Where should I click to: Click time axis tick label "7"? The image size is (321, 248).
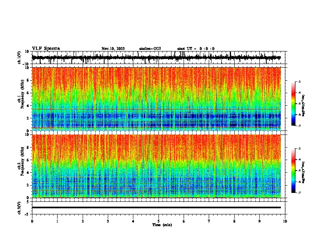click(209, 221)
